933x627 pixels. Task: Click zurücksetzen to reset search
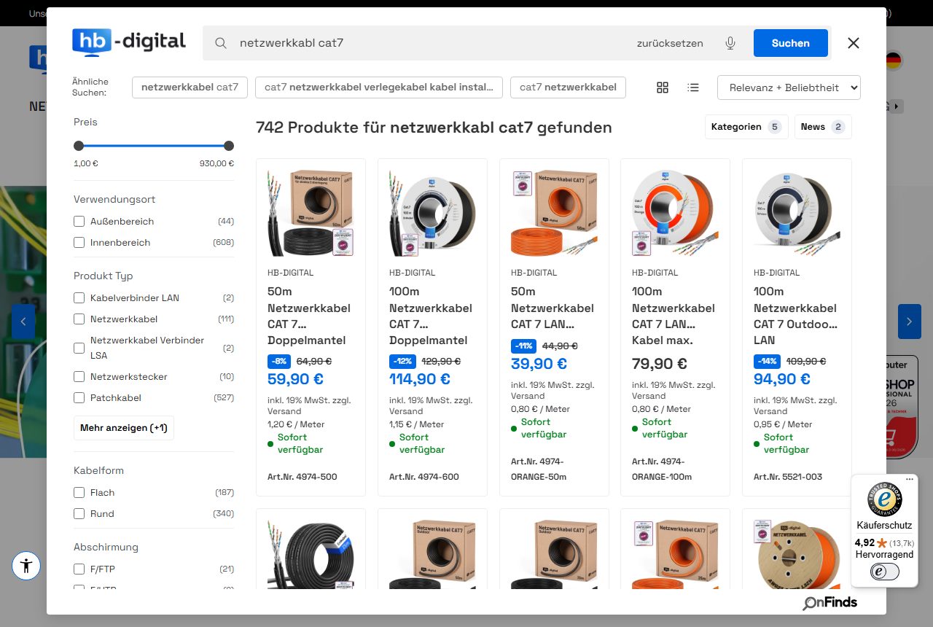tap(670, 43)
